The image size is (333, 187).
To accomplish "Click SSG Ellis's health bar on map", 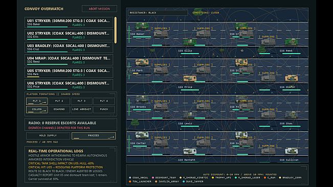I will point(190,54).
